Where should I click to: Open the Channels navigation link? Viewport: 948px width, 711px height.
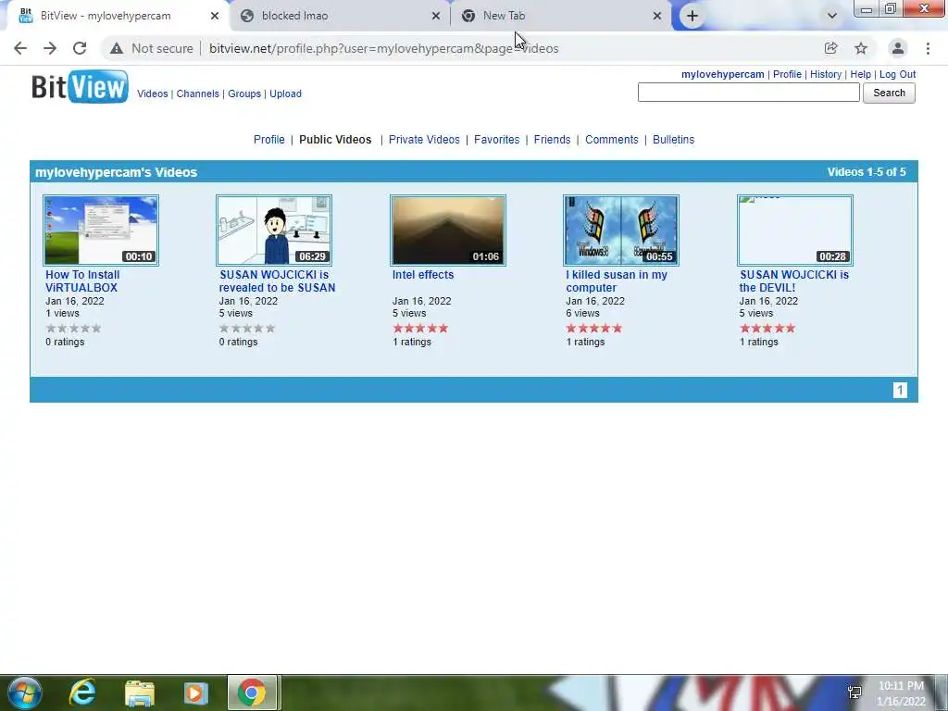point(198,94)
